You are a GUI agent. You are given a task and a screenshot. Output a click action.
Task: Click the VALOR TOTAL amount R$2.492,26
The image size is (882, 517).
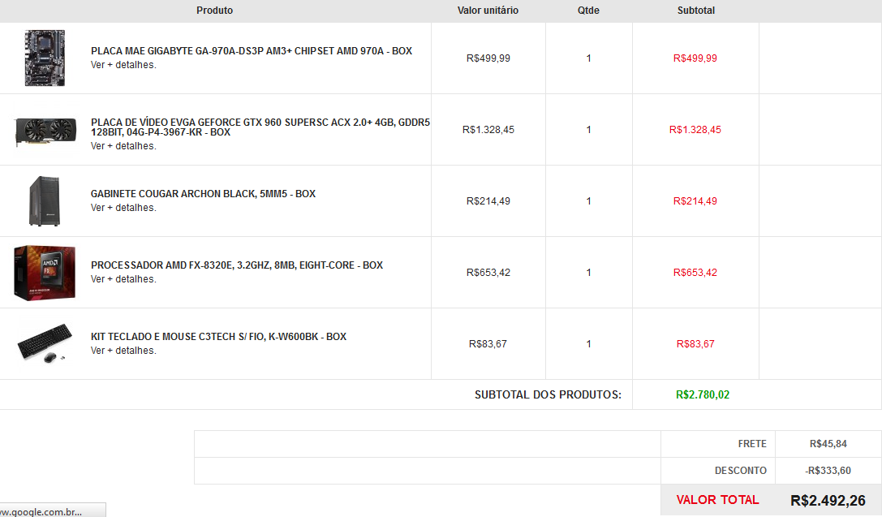click(x=828, y=500)
